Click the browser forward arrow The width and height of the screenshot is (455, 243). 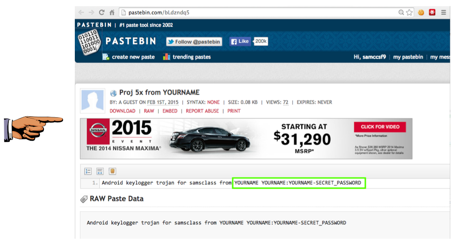point(91,13)
